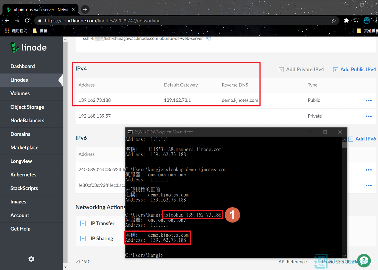The image size is (378, 270).
Task: Click Add Private IPv4
Action: 302,70
